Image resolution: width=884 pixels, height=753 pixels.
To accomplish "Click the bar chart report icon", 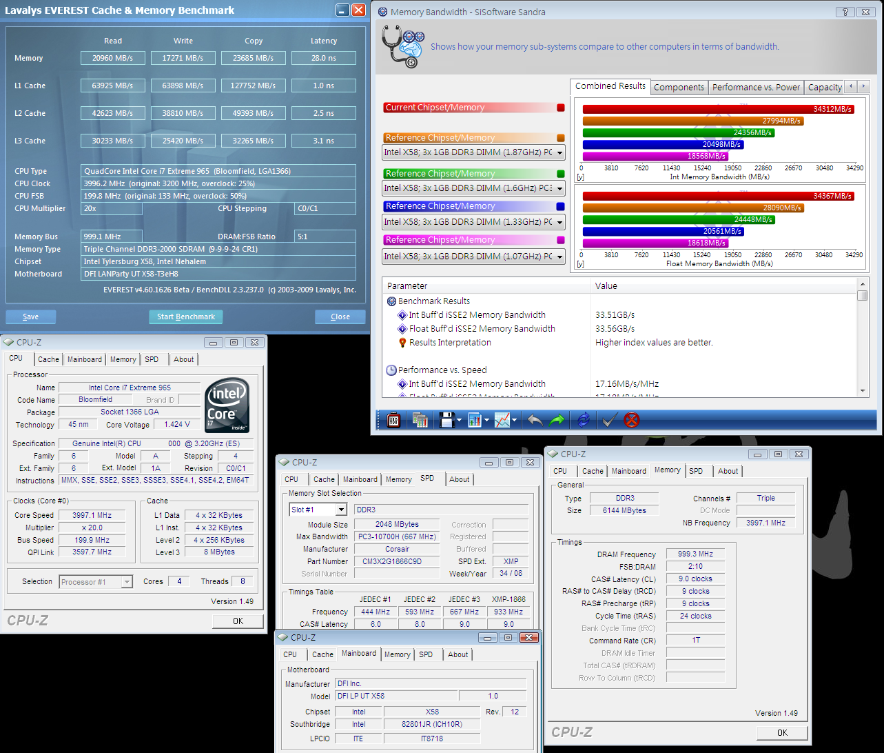I will (474, 420).
